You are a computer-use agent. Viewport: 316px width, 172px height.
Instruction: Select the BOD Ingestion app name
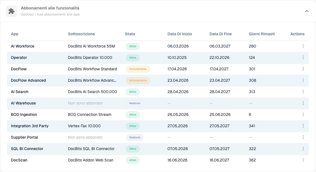(24, 114)
